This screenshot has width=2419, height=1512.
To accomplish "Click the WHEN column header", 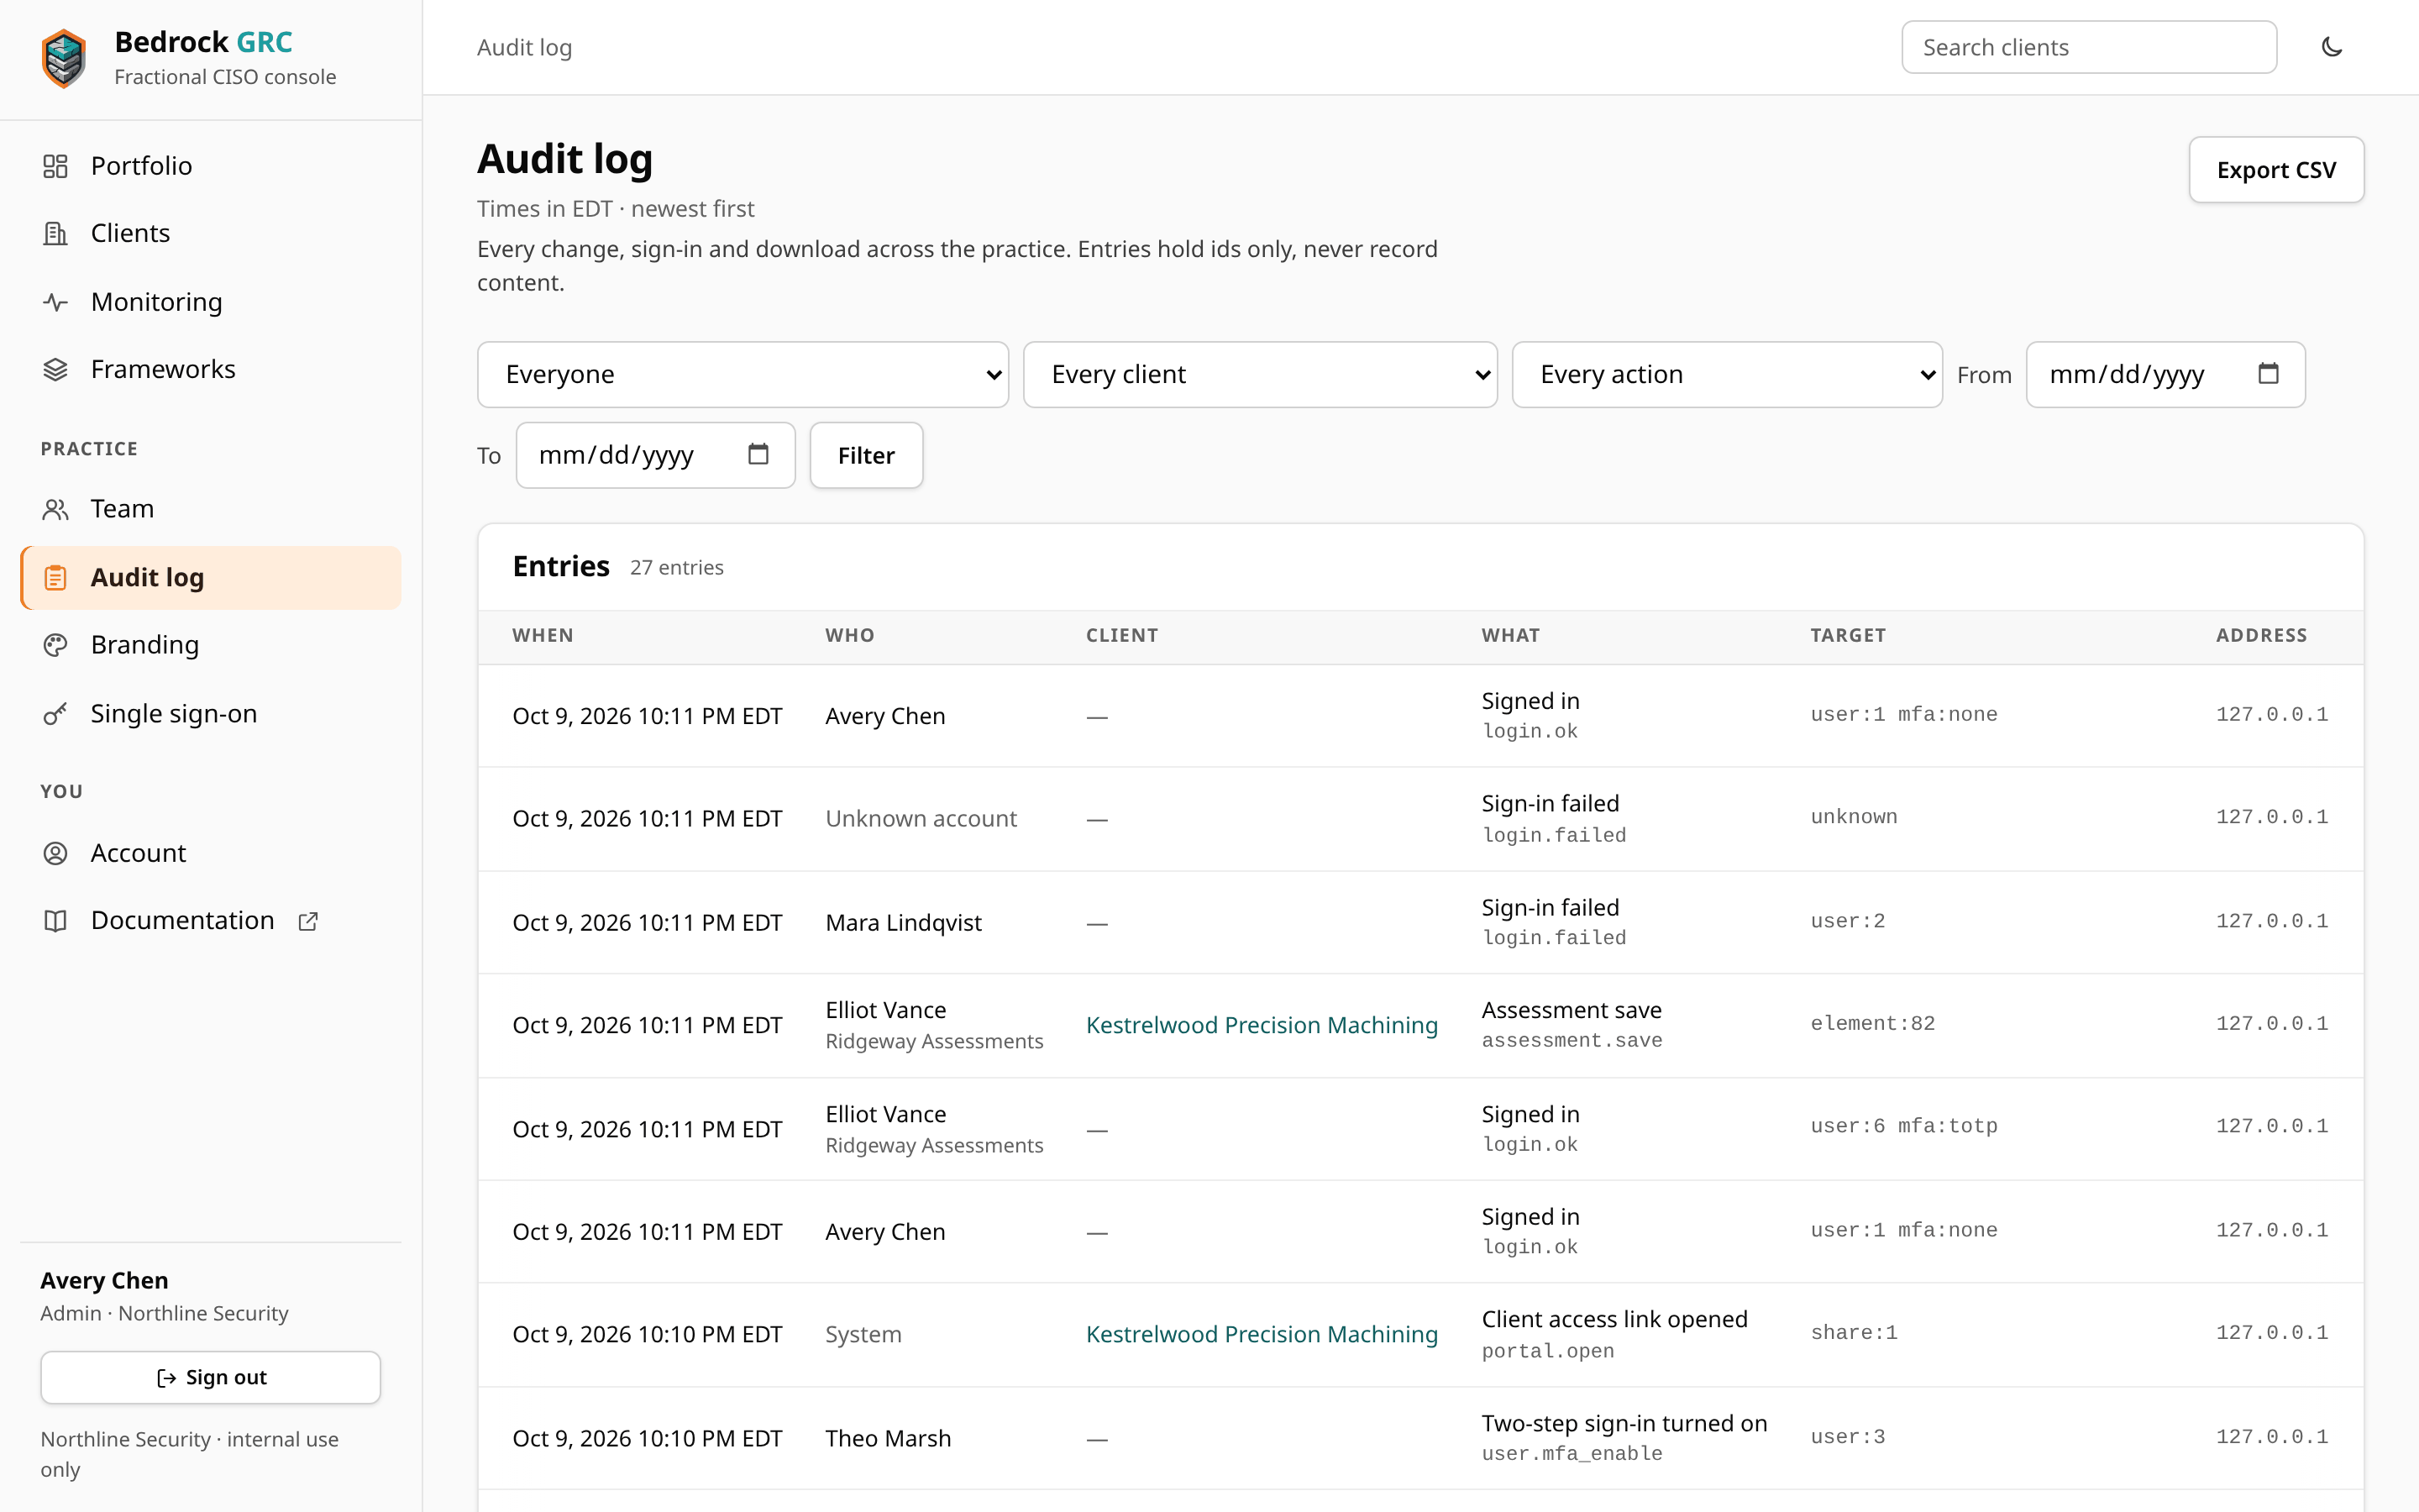I will click(543, 636).
